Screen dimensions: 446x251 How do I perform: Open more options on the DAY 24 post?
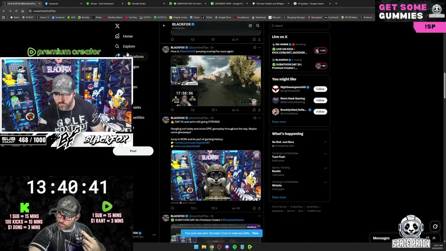(x=259, y=118)
